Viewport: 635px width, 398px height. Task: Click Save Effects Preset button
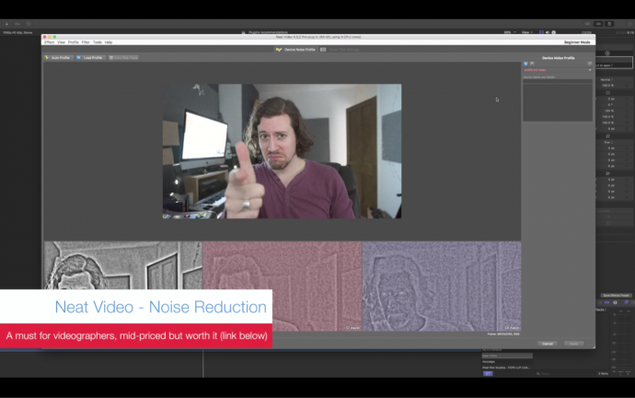616,296
